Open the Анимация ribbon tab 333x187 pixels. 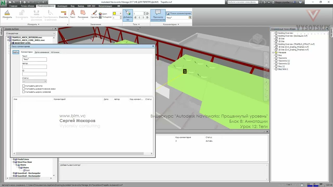[62, 6]
